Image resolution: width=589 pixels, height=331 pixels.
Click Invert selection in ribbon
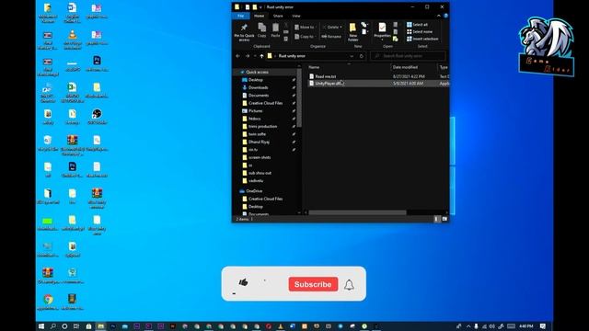(422, 39)
